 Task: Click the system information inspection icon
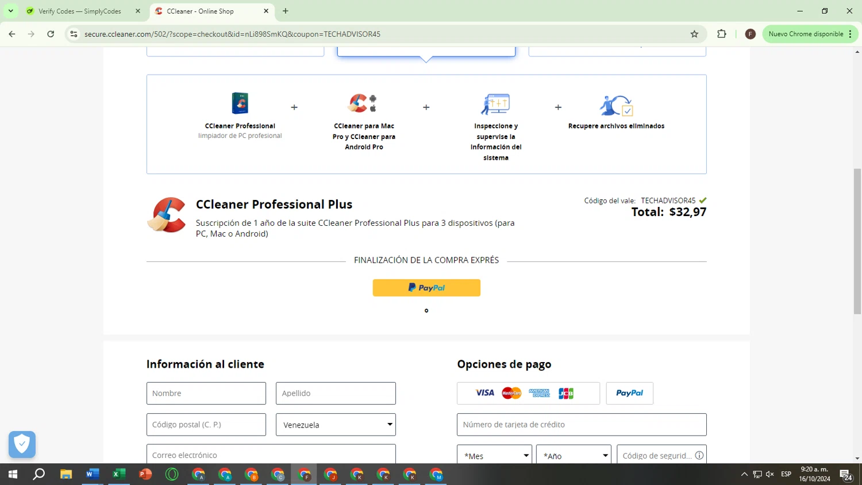pos(495,104)
